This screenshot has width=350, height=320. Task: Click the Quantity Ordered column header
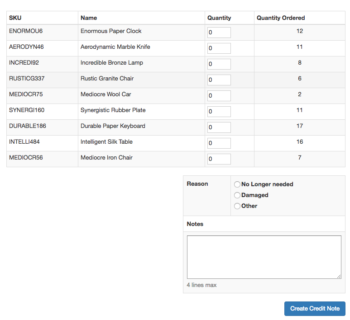pyautogui.click(x=281, y=18)
